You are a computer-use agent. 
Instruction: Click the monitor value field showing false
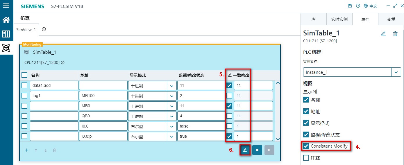tap(201, 126)
